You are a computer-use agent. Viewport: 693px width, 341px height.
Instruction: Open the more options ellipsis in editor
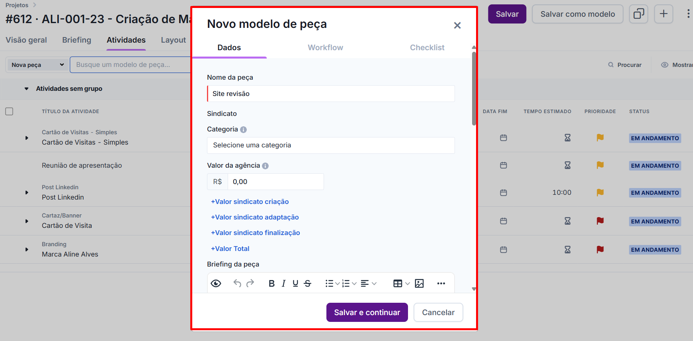441,283
